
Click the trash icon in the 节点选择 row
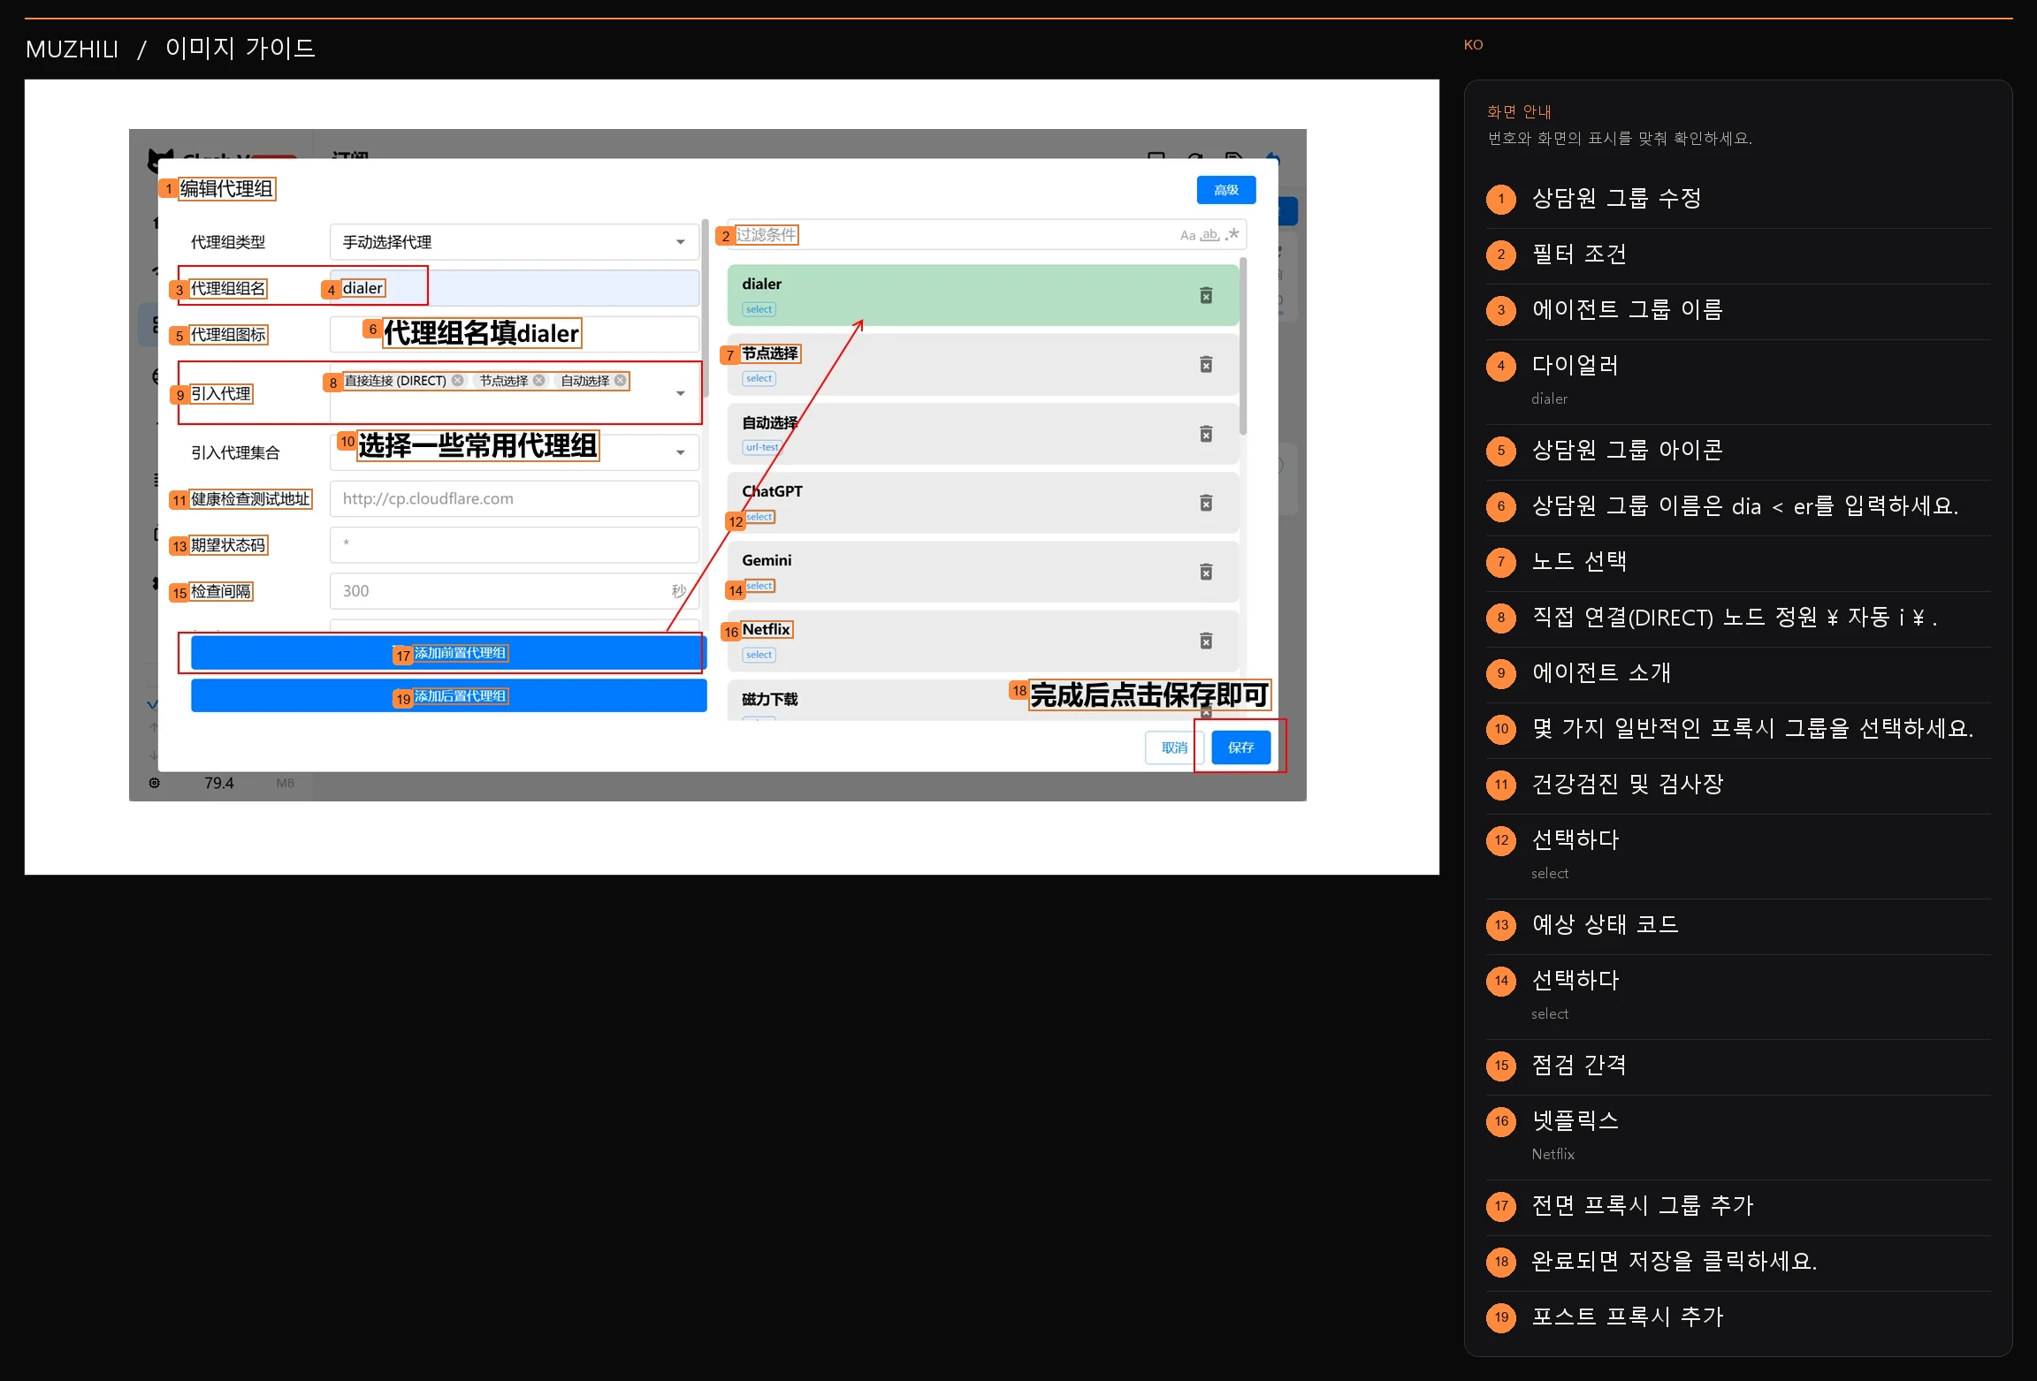pos(1206,364)
